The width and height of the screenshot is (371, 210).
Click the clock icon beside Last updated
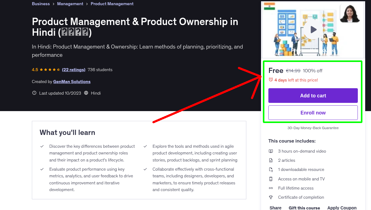(34, 93)
